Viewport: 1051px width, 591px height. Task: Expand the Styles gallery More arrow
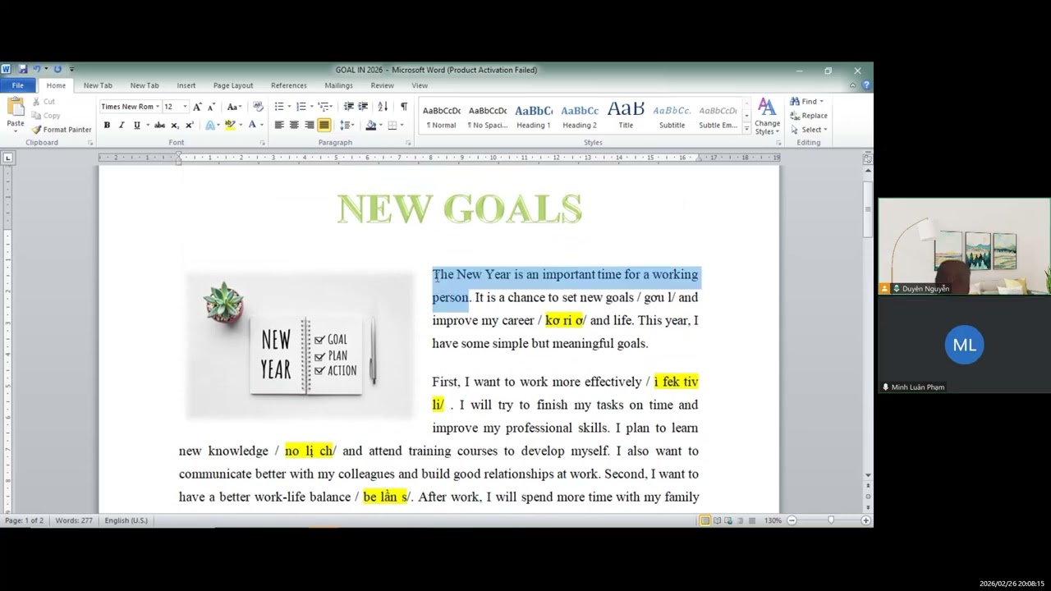[x=746, y=130]
